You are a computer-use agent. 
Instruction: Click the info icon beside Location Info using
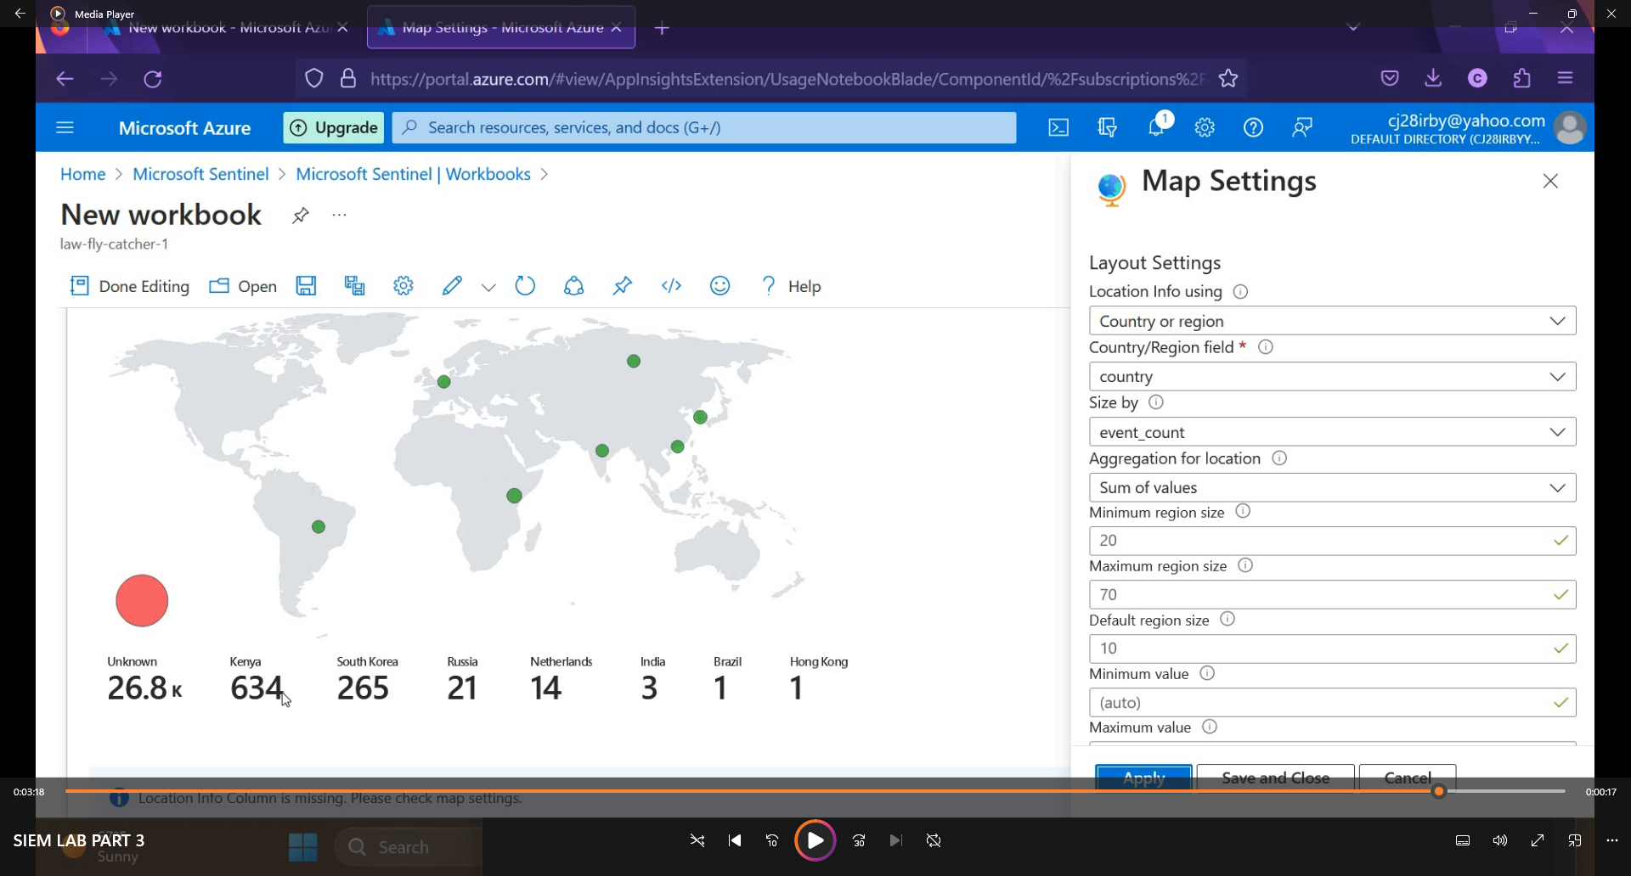coord(1240,292)
